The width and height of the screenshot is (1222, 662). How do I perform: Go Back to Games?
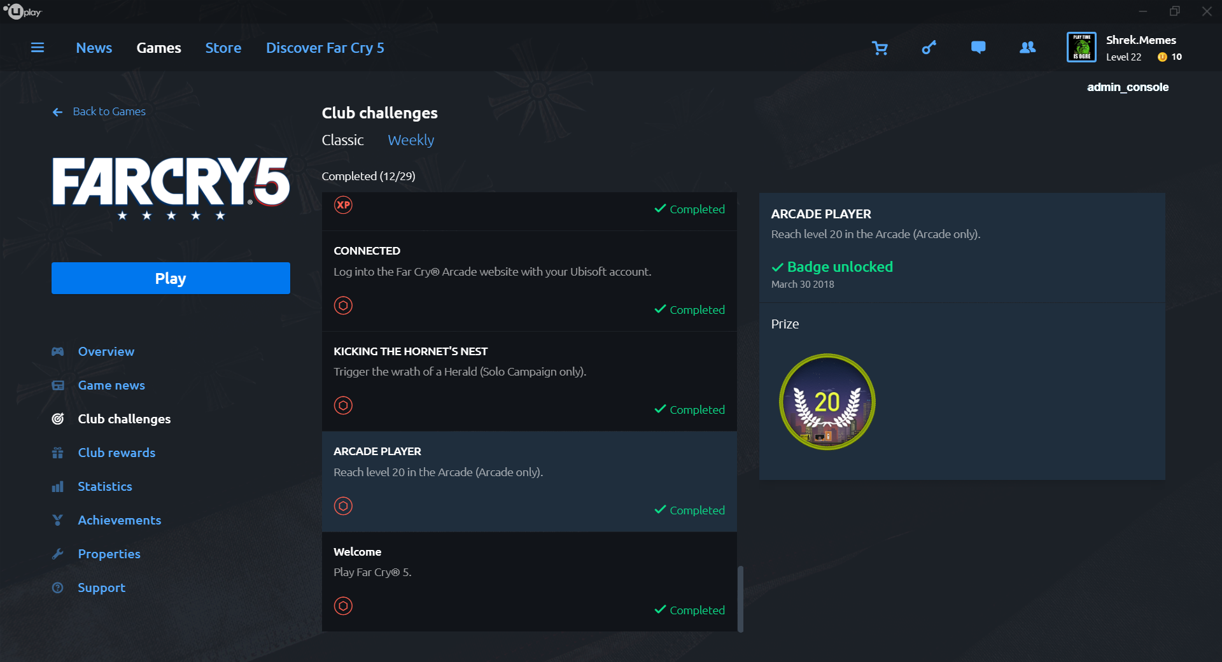(x=109, y=111)
